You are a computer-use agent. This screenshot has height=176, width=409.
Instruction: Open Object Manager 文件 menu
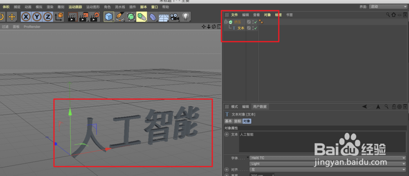[234, 15]
